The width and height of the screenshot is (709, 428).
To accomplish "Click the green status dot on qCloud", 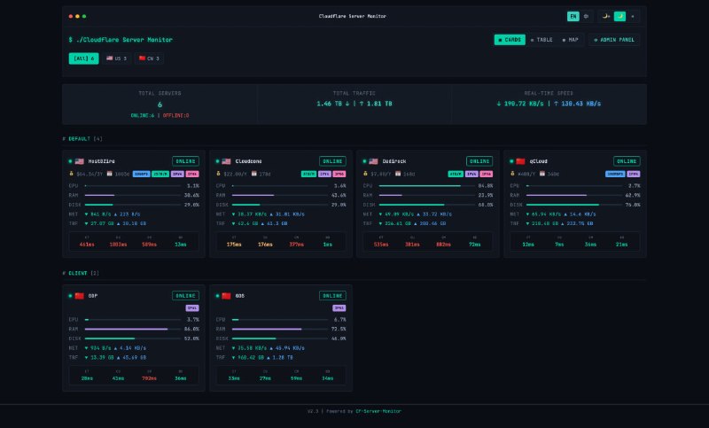I will (x=511, y=161).
